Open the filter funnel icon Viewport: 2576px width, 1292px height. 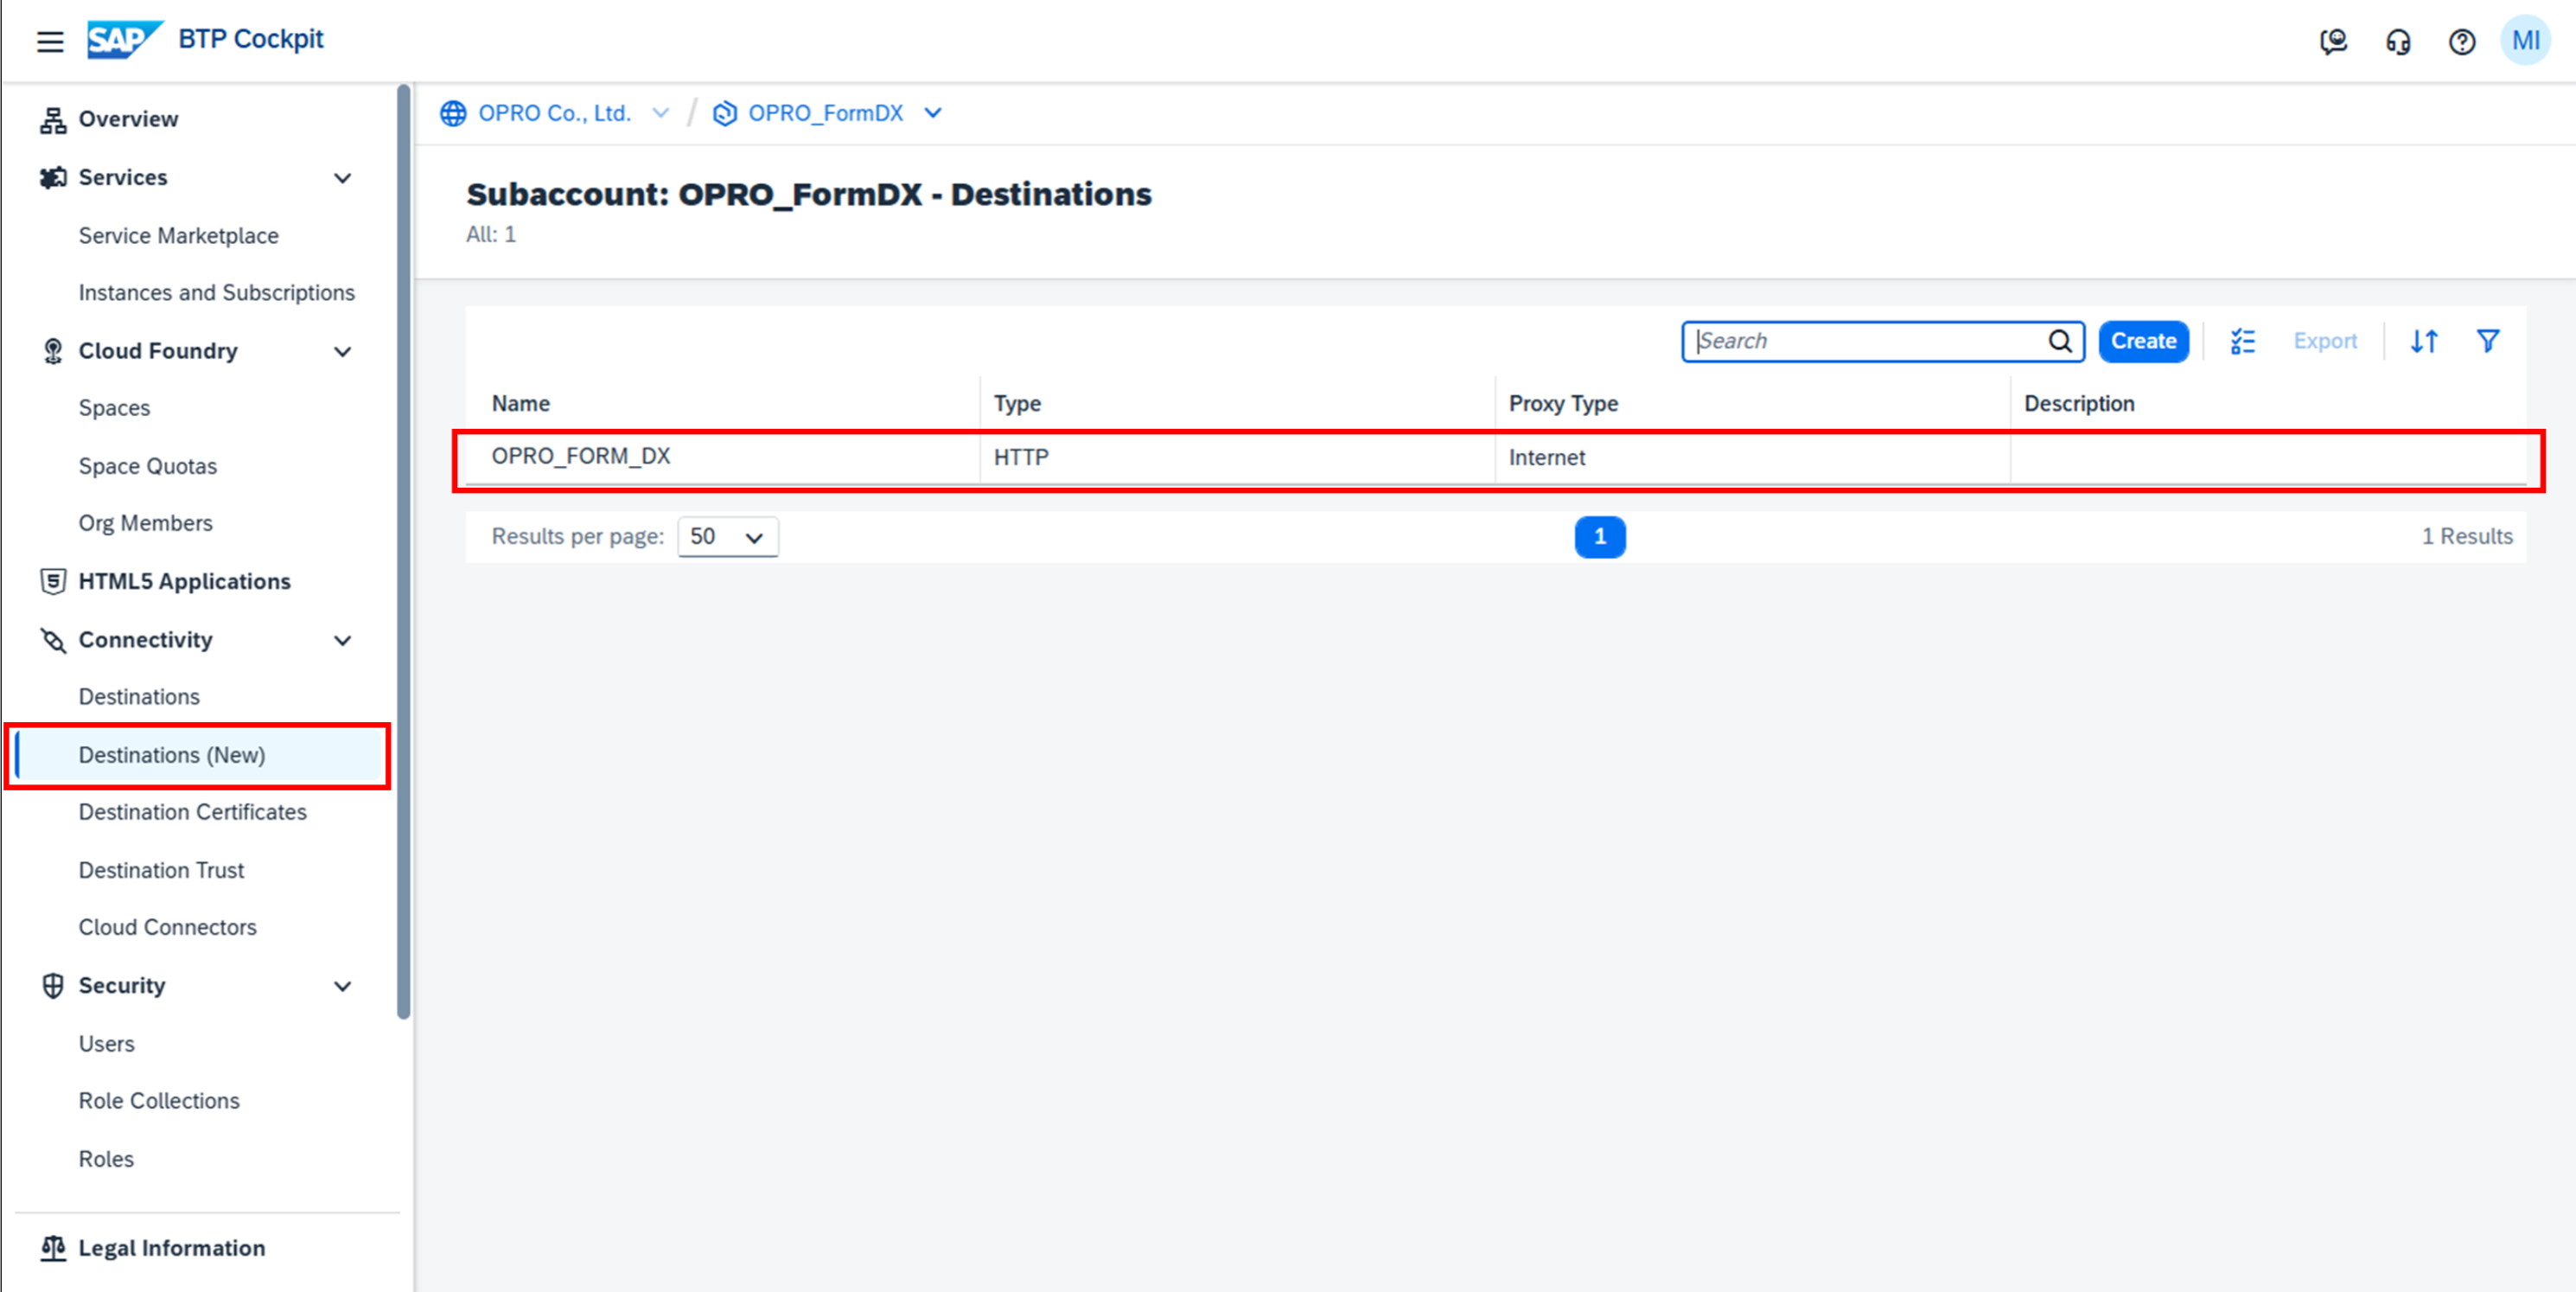(2488, 342)
